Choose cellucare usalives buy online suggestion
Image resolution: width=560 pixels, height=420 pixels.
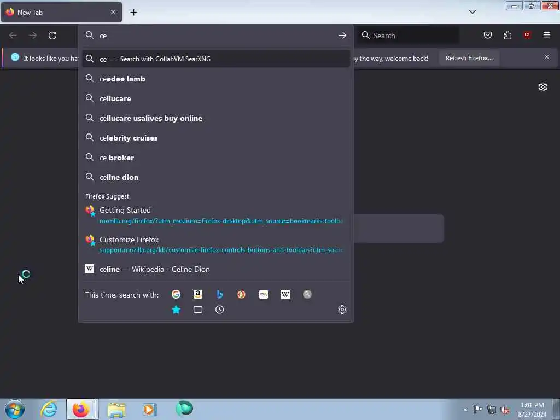click(x=216, y=118)
